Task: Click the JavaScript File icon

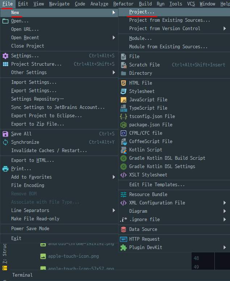Action: (124, 99)
